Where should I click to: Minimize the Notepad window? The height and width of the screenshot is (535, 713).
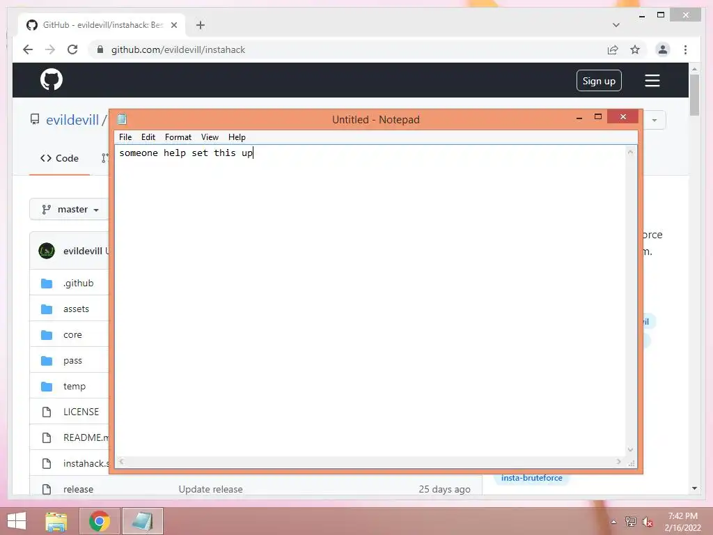click(x=579, y=118)
